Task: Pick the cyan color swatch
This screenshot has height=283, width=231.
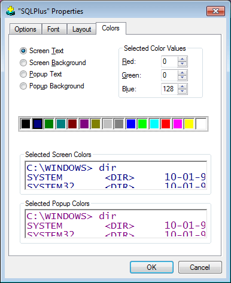Action: coord(154,124)
